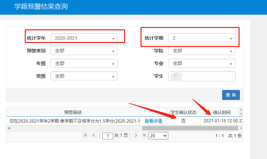Click the 查询 button

[x=231, y=95]
